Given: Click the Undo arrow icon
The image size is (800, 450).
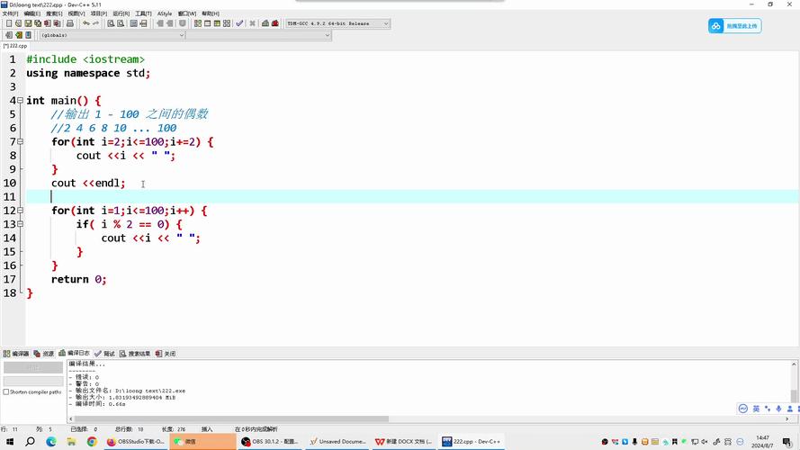Looking at the screenshot, I should coord(85,24).
